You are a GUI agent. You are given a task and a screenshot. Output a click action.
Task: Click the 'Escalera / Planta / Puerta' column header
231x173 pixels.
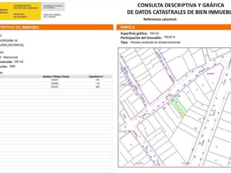pos(56,77)
